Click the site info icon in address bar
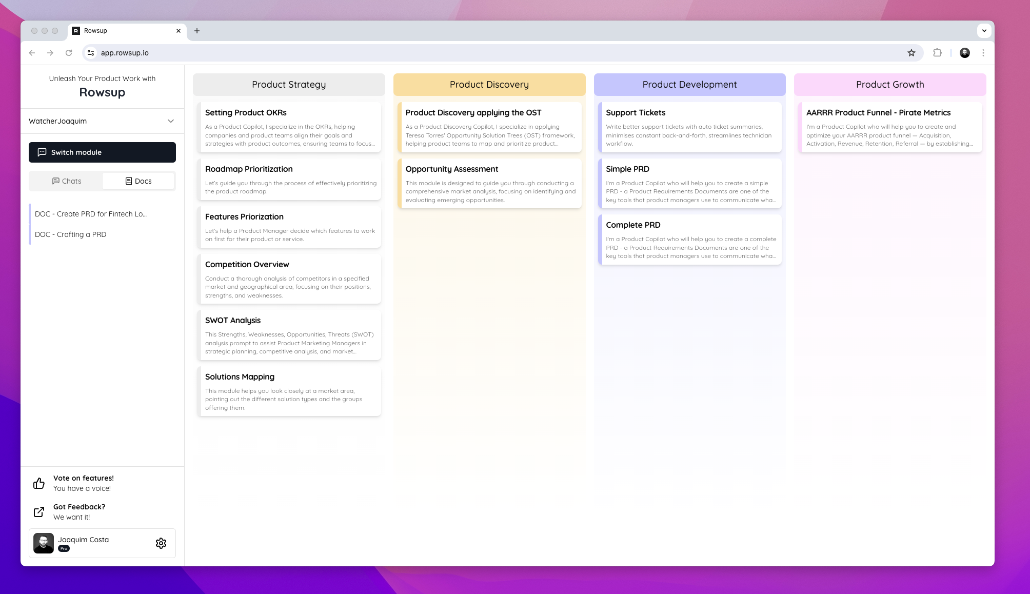This screenshot has height=594, width=1030. (91, 53)
